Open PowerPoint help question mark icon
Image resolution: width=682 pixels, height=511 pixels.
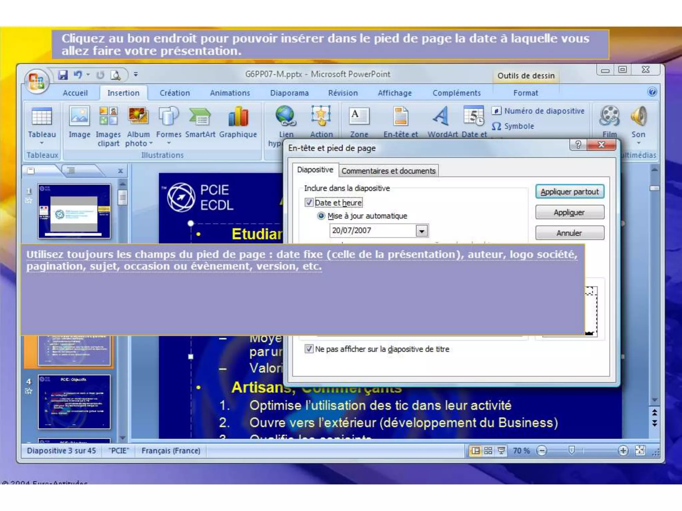coord(652,92)
